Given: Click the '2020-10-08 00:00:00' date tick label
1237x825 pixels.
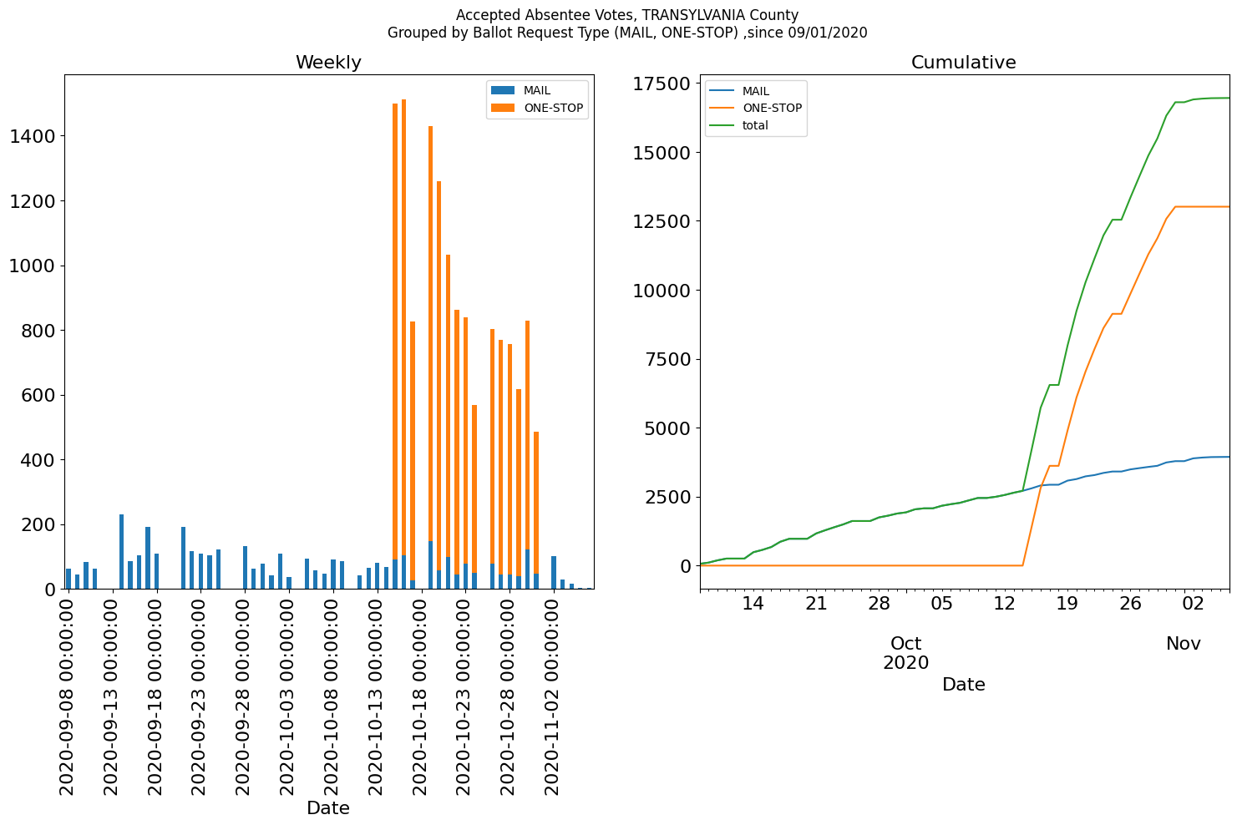Looking at the screenshot, I should (x=333, y=695).
